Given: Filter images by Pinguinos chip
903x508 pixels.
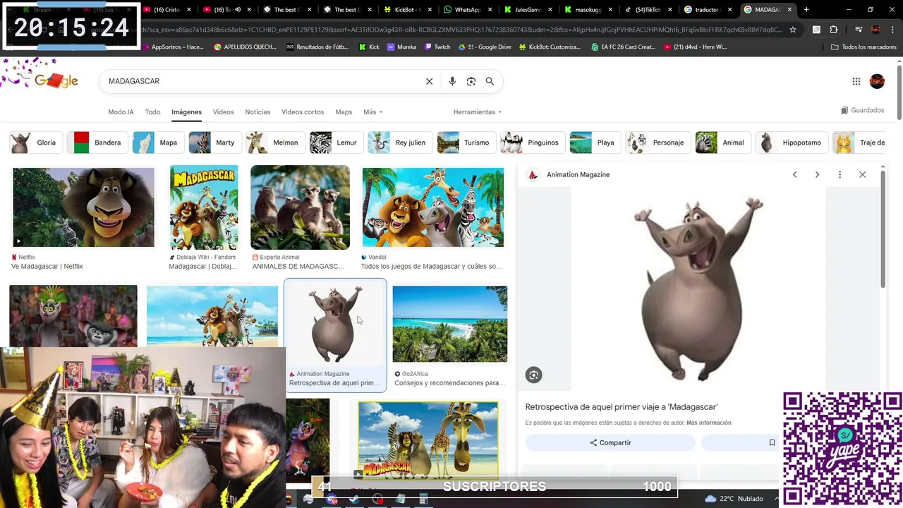Looking at the screenshot, I should point(532,143).
